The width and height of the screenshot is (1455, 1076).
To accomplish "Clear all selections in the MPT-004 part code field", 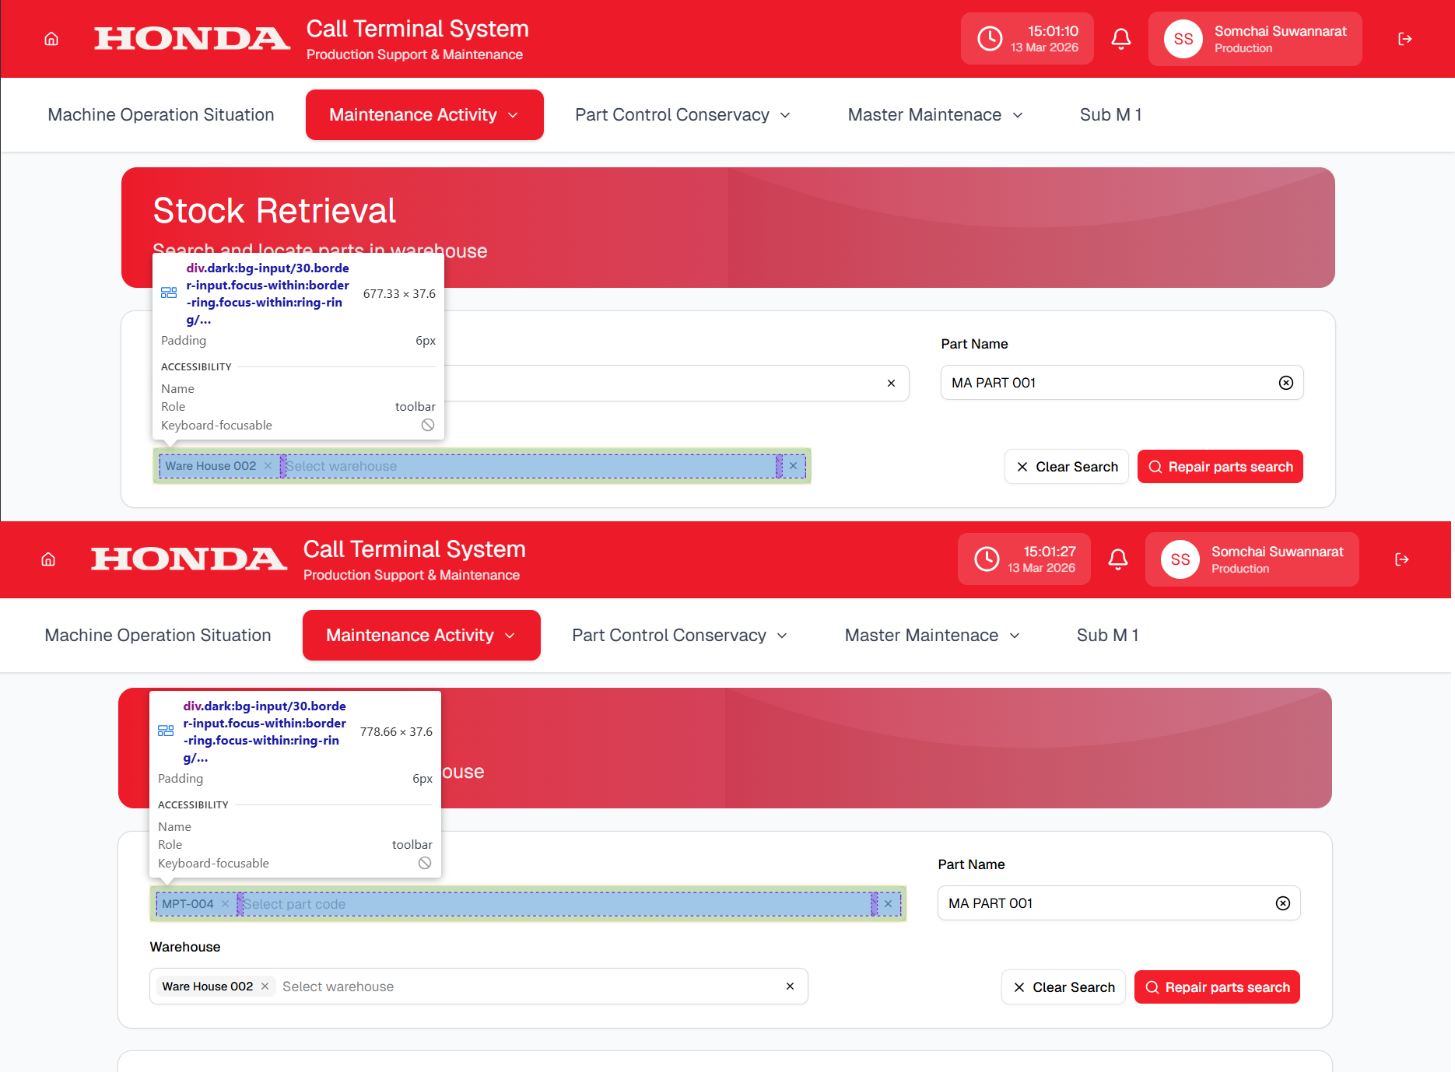I will [888, 904].
